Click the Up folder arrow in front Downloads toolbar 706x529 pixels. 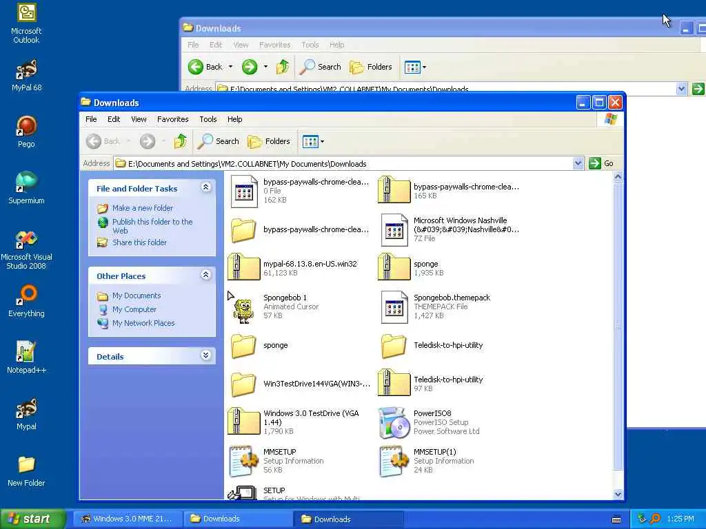(181, 141)
